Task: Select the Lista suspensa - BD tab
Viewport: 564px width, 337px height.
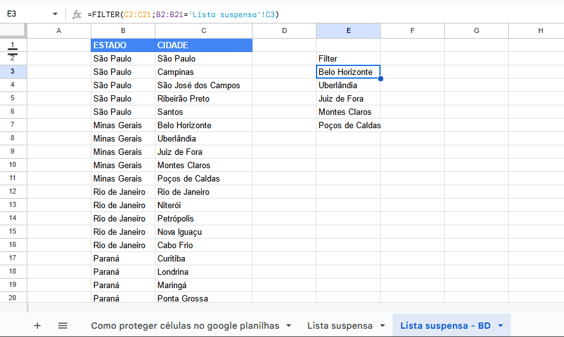Action: (445, 326)
